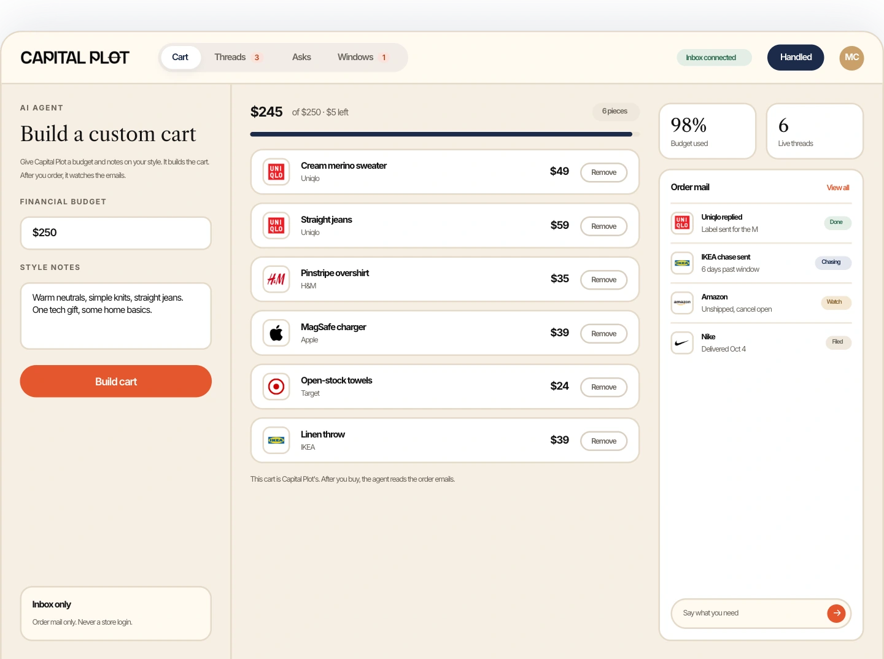Remove the Open-stock towels from cart
The image size is (884, 659).
click(x=603, y=387)
